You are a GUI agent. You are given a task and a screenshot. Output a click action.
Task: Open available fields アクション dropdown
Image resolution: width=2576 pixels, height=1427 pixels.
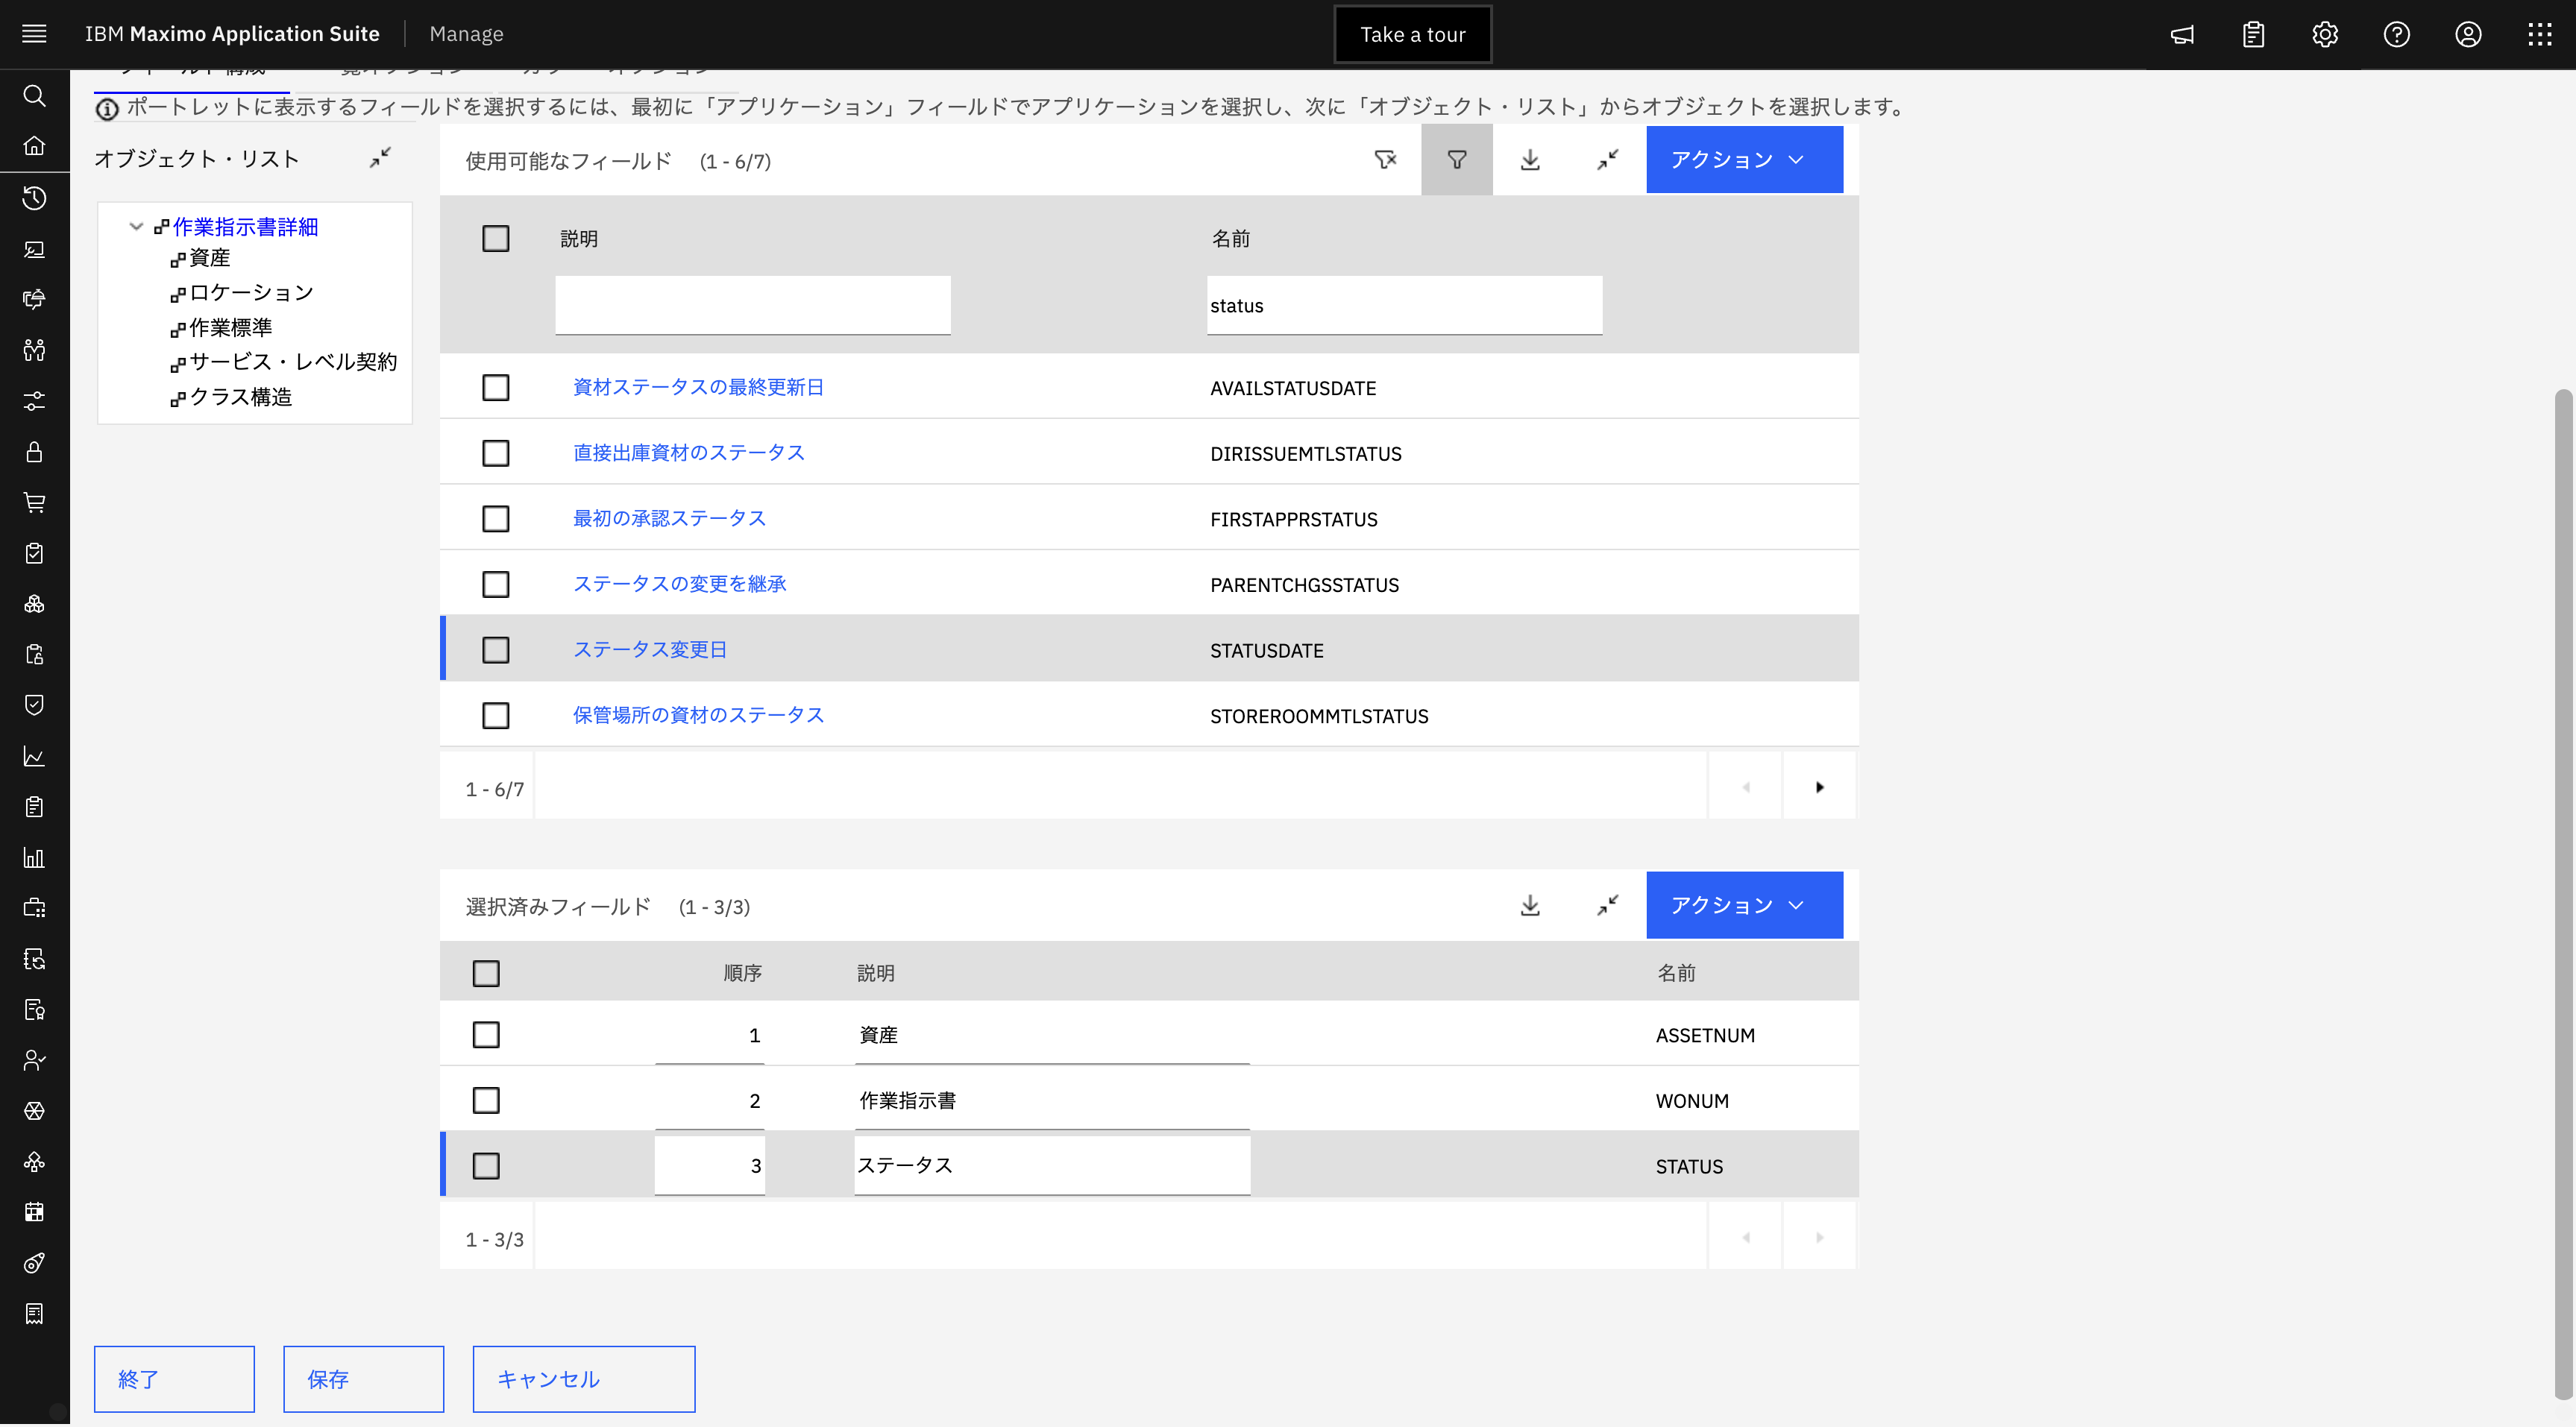tap(1744, 160)
